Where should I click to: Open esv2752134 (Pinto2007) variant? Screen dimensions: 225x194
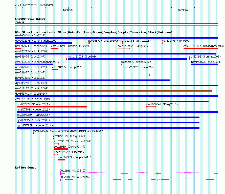(32, 51)
